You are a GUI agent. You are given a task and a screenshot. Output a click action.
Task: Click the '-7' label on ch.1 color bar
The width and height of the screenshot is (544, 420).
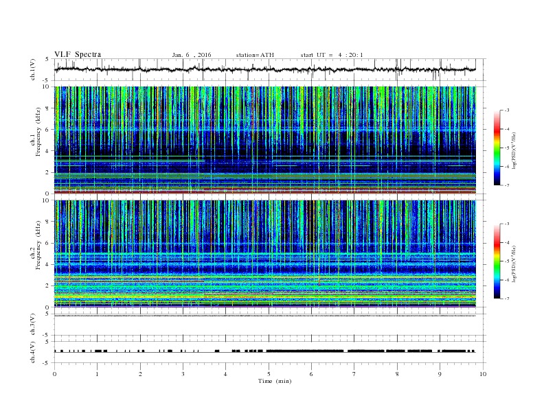[506, 185]
